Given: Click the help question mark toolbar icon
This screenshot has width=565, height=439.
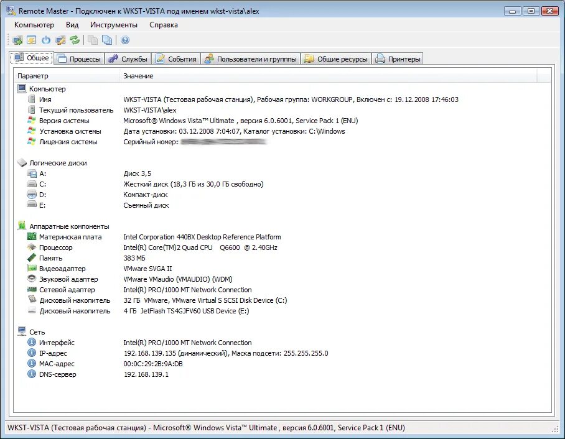Looking at the screenshot, I should coord(125,40).
